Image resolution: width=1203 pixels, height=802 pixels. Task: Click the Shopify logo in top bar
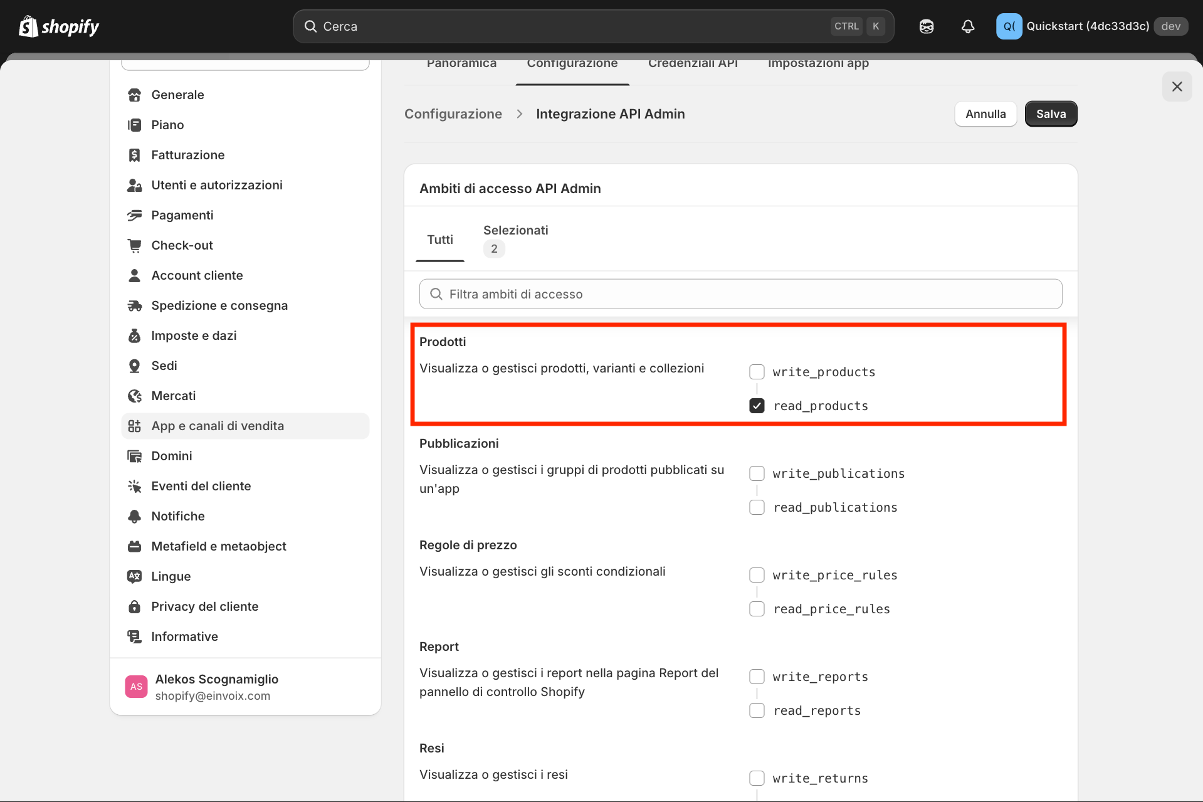tap(59, 26)
